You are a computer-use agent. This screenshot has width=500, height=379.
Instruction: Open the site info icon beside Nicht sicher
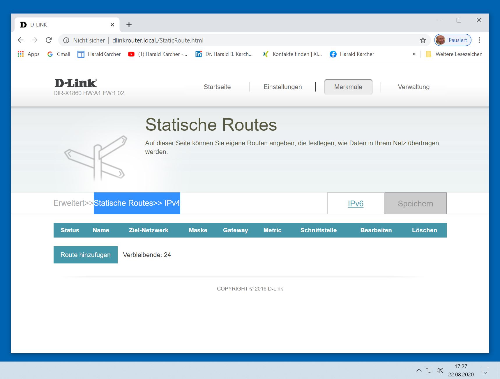click(66, 40)
